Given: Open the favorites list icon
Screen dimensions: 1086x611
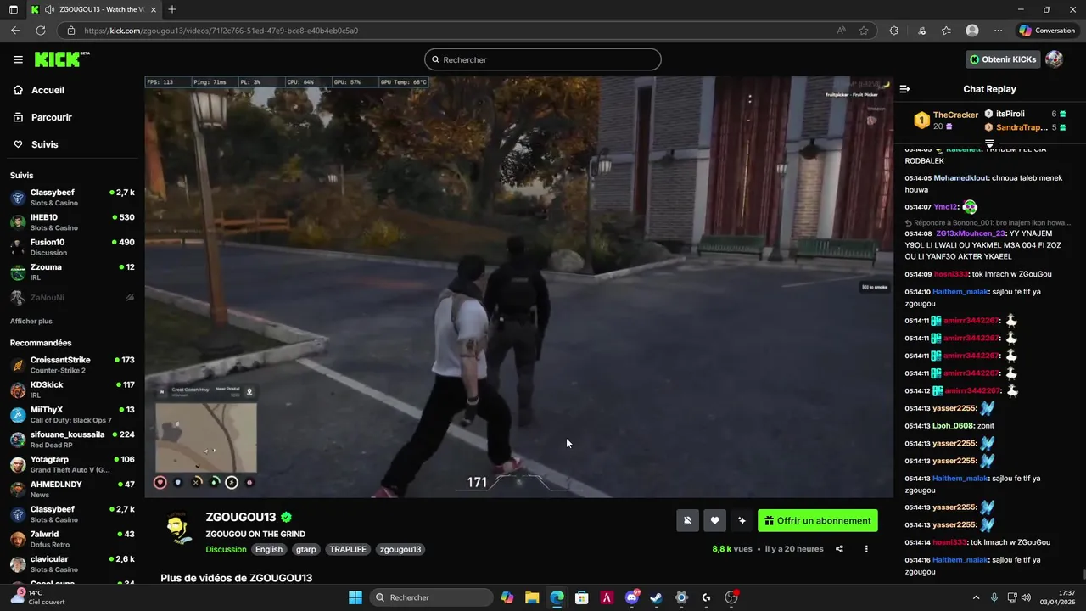Looking at the screenshot, I should 946,31.
